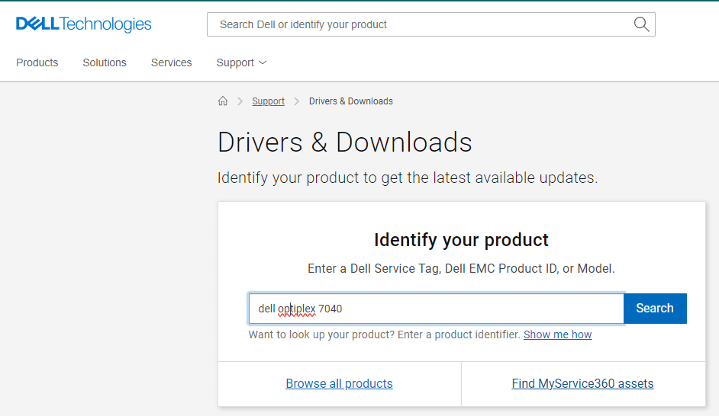Click the 'Identify your product' heading
719x416 pixels.
pos(461,240)
